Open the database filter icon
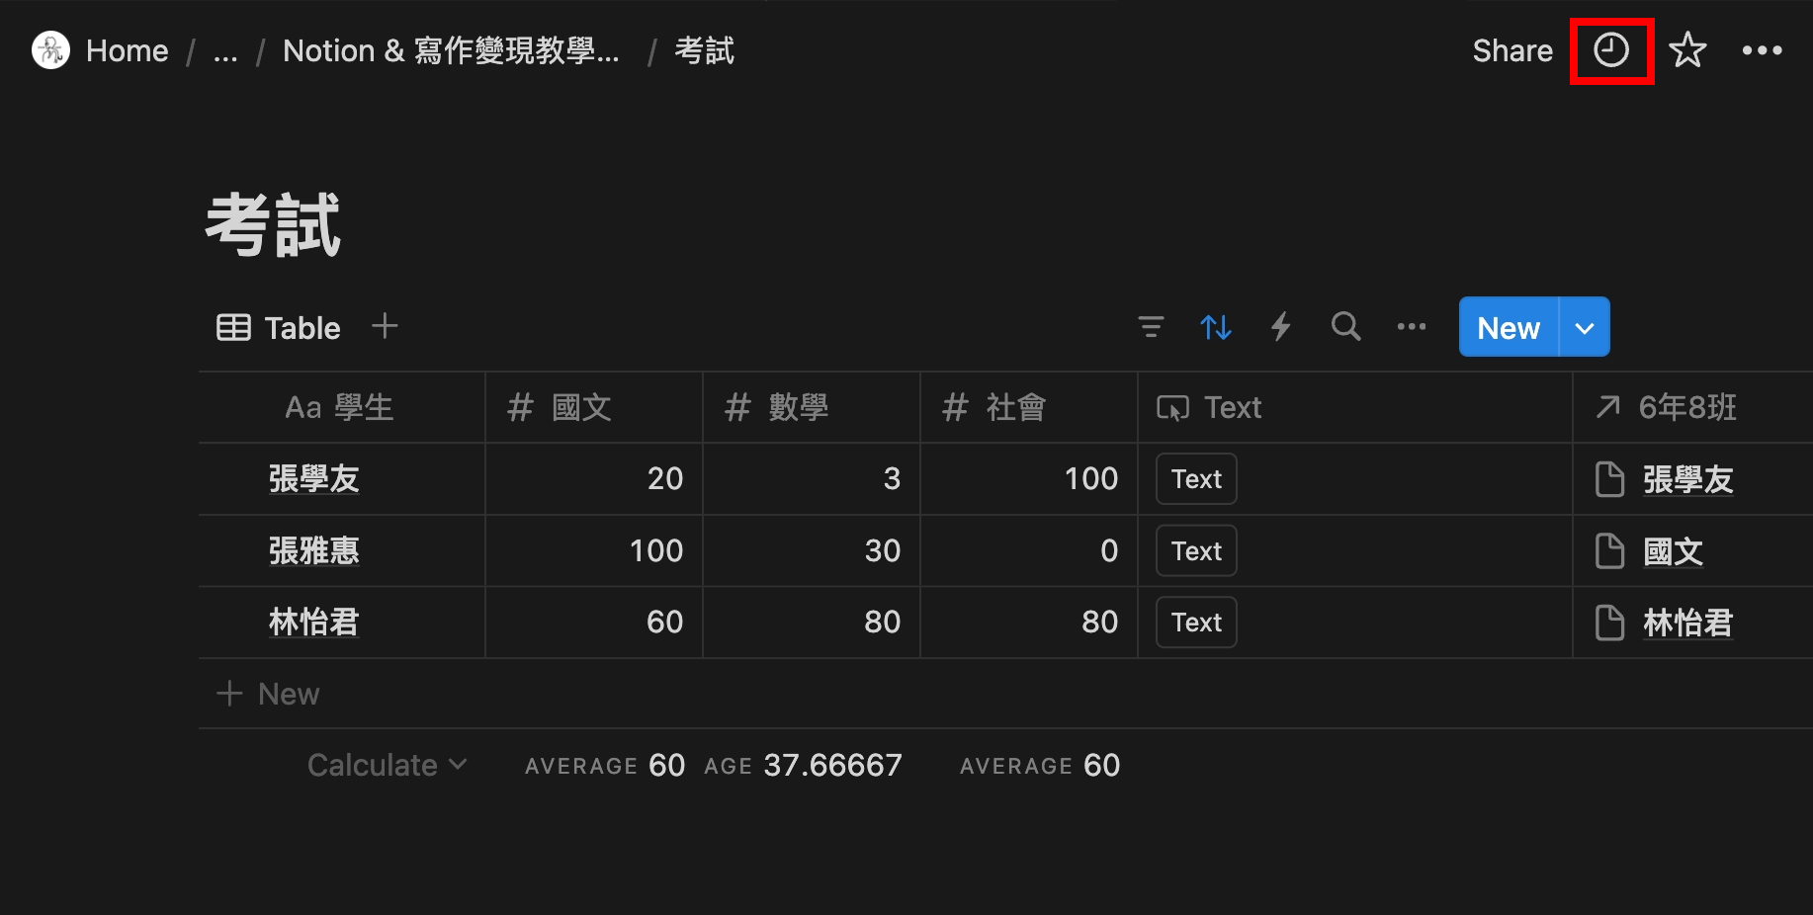This screenshot has height=915, width=1813. click(x=1151, y=327)
